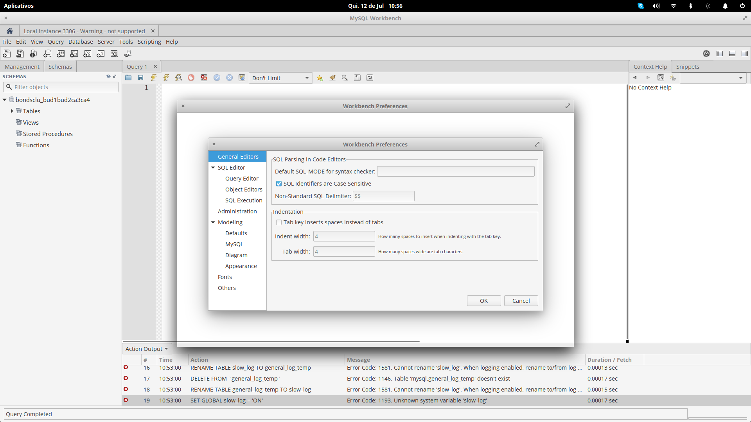This screenshot has height=422, width=751.
Task: Open the Scripting menu
Action: 149,42
